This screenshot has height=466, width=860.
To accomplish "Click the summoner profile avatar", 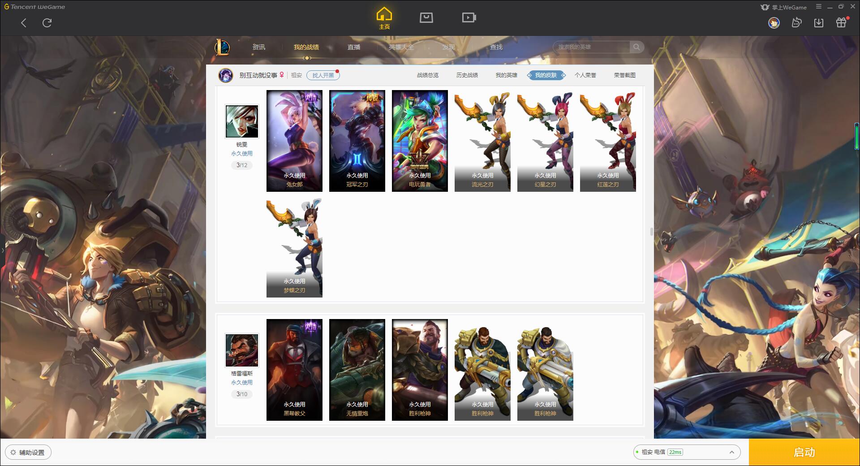I will pos(226,75).
